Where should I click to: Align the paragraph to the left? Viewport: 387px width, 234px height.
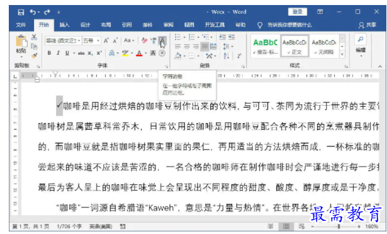point(177,47)
